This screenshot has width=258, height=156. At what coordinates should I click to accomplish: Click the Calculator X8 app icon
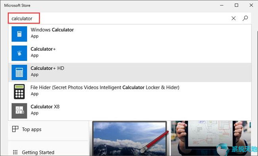(x=19, y=111)
